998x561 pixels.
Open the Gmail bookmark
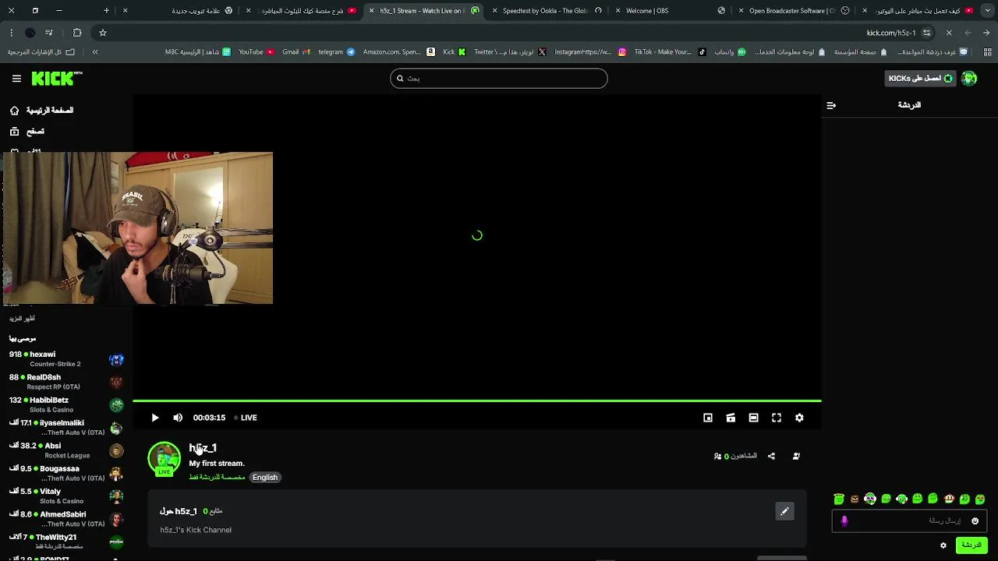(x=296, y=52)
